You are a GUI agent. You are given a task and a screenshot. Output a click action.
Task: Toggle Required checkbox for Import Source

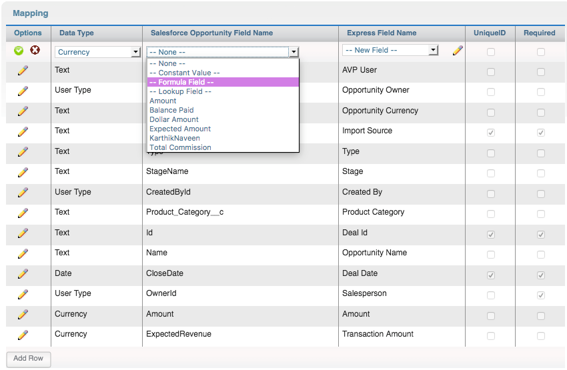[541, 133]
